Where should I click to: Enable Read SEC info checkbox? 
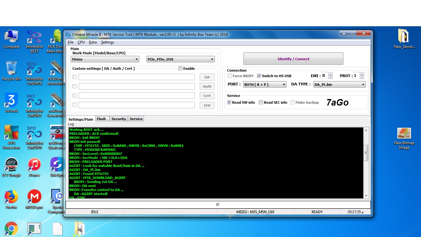pos(261,102)
